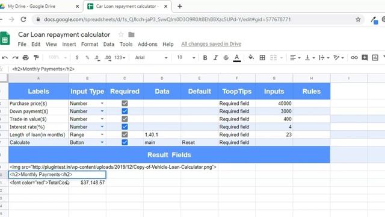
Task: Toggle Required checkbox for Trade-in value
Action: [x=125, y=119]
